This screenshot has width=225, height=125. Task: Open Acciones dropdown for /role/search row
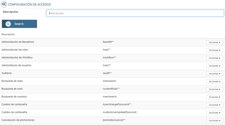214,81
